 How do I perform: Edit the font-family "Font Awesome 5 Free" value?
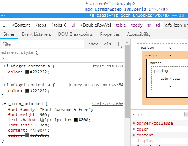(x=65, y=109)
